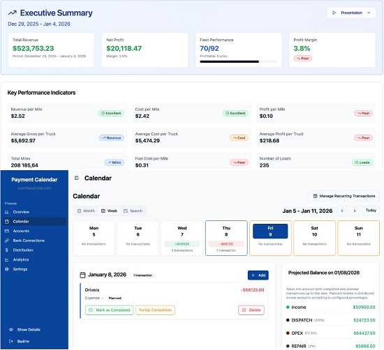
Task: Select the Wed 7 day cell
Action: click(182, 238)
